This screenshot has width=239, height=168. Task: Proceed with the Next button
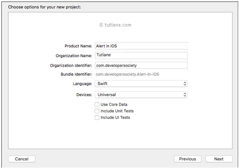click(219, 159)
